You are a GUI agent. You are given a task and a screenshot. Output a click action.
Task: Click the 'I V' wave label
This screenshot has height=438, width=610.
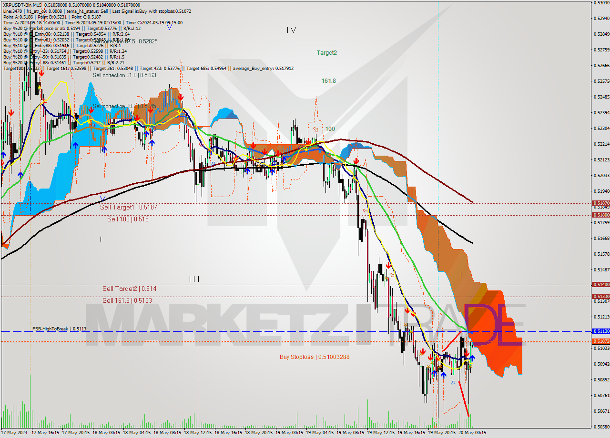[291, 30]
